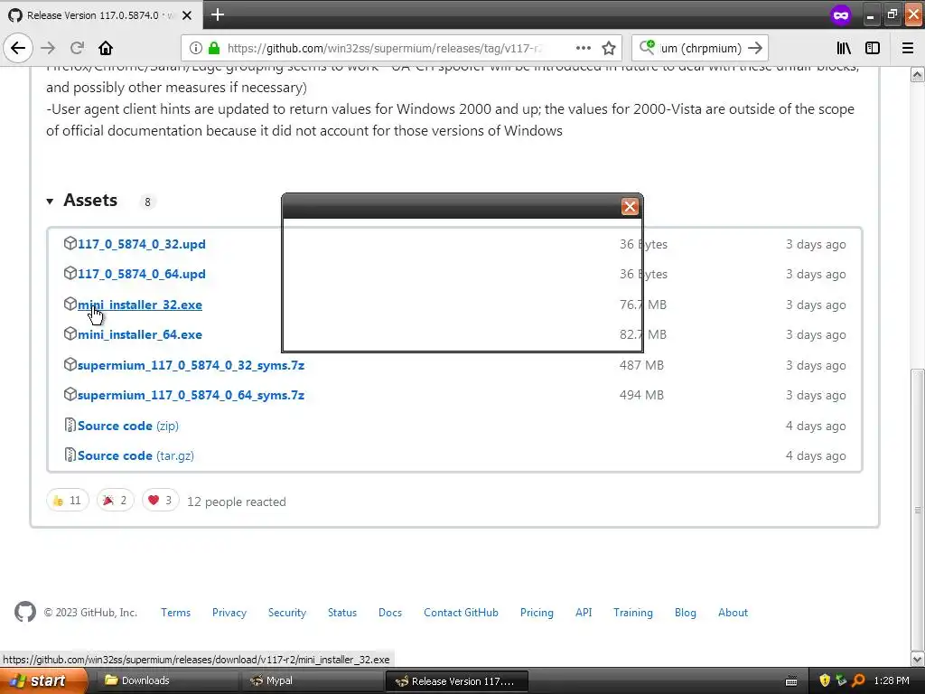This screenshot has width=925, height=694.
Task: Close the blank popup dialog
Action: coord(630,207)
